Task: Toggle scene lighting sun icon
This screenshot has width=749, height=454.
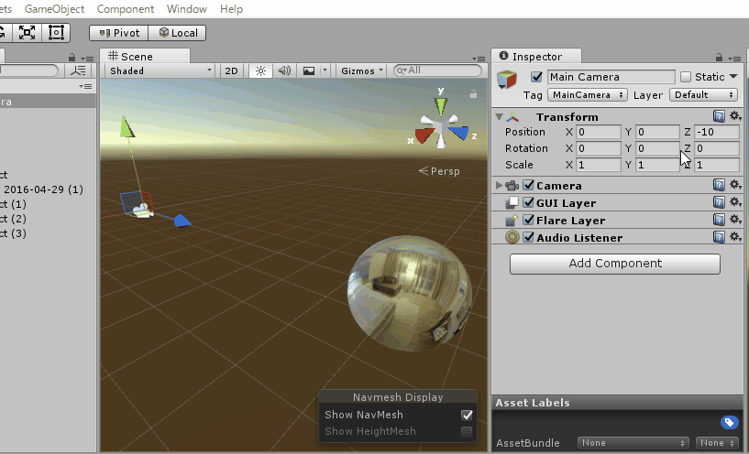Action: [x=260, y=70]
